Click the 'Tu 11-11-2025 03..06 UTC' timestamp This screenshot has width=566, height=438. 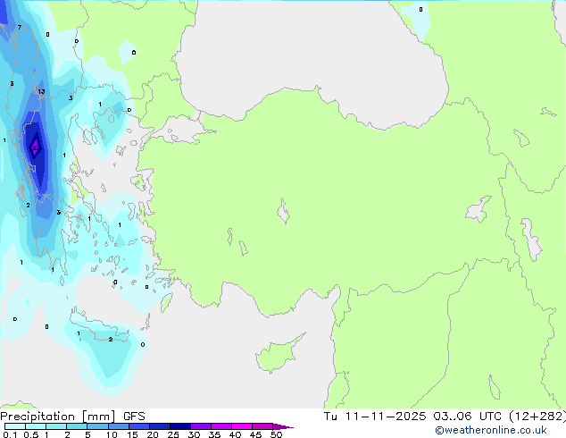tap(414, 417)
